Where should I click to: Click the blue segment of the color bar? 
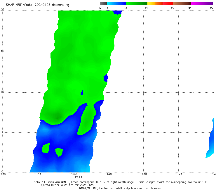[116, 4]
